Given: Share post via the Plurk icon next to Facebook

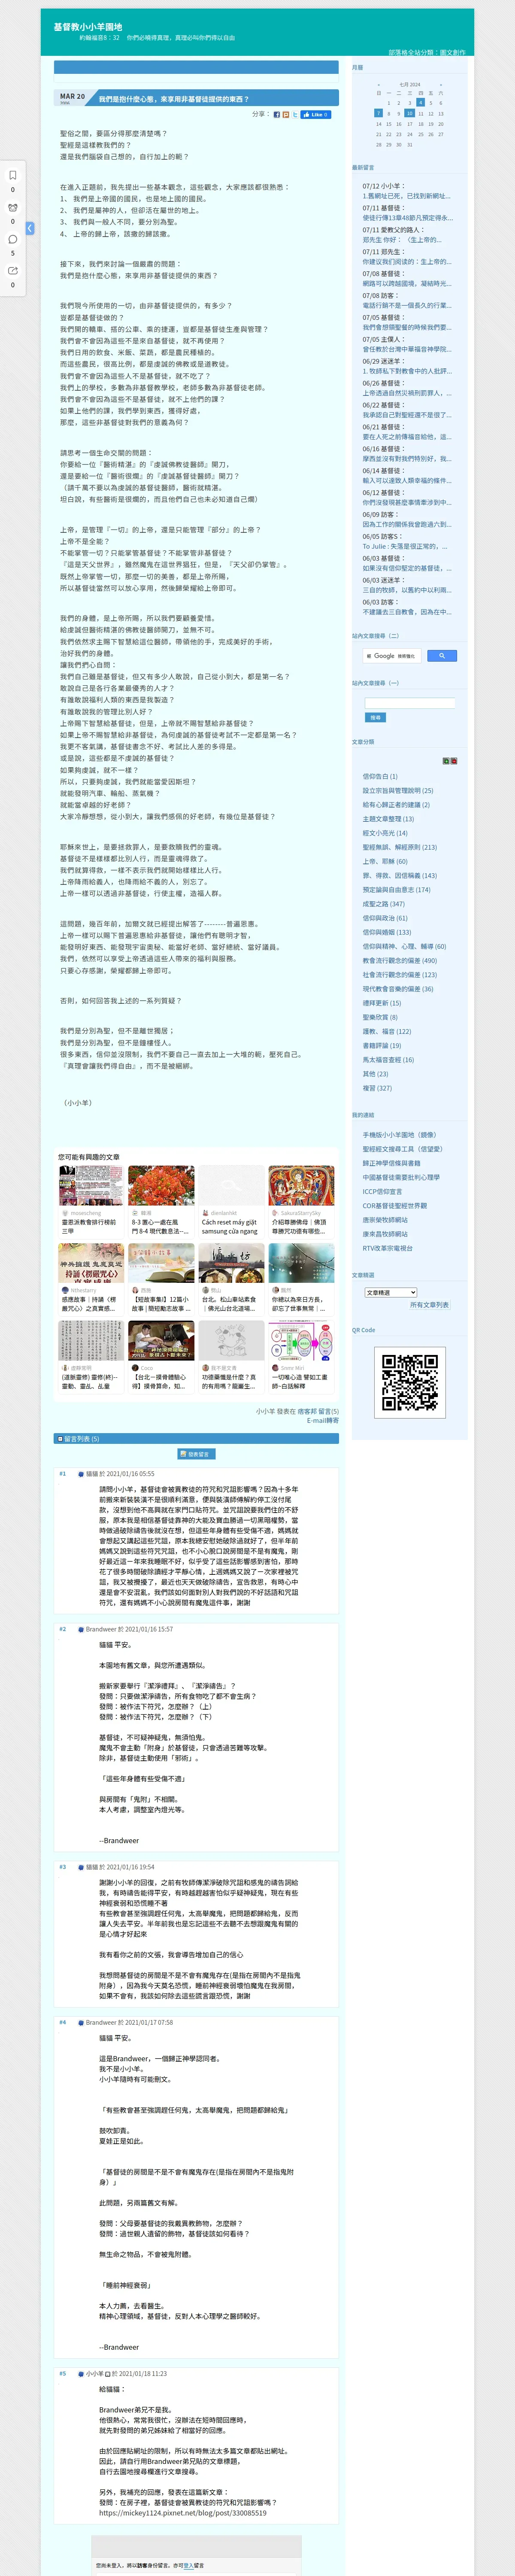Looking at the screenshot, I should 285,115.
